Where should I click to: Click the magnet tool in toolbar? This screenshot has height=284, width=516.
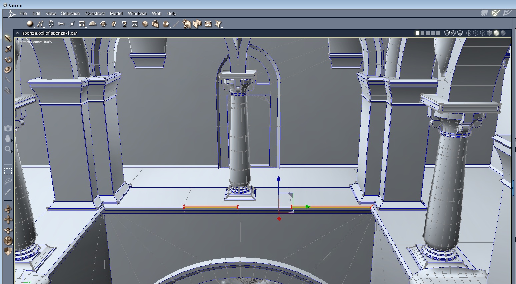[x=51, y=24]
